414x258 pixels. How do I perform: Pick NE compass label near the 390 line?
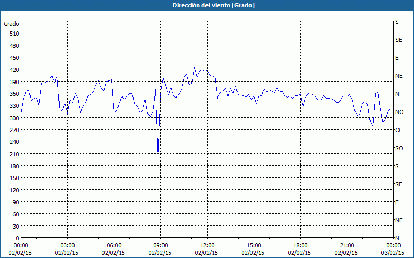click(398, 76)
